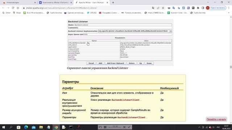Open Windows search from the taskbar
Screen dimensions: 232x130
(x=11, y=127)
